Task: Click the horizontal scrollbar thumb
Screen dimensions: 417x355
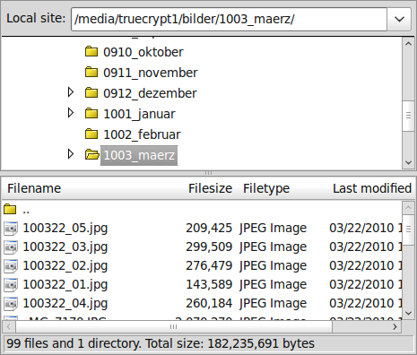Action: pyautogui.click(x=174, y=326)
